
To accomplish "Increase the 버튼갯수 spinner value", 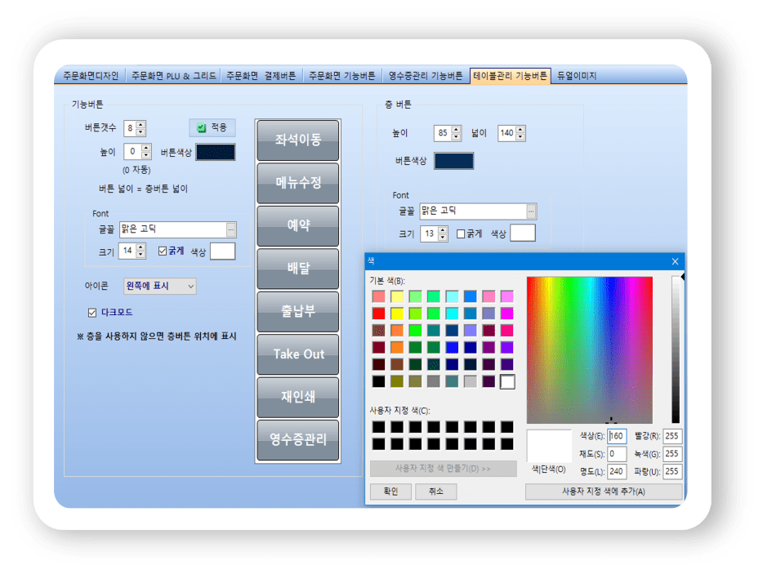I will click(x=141, y=125).
